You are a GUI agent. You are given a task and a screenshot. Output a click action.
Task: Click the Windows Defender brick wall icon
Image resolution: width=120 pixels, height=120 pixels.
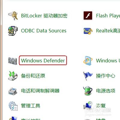[13, 61]
